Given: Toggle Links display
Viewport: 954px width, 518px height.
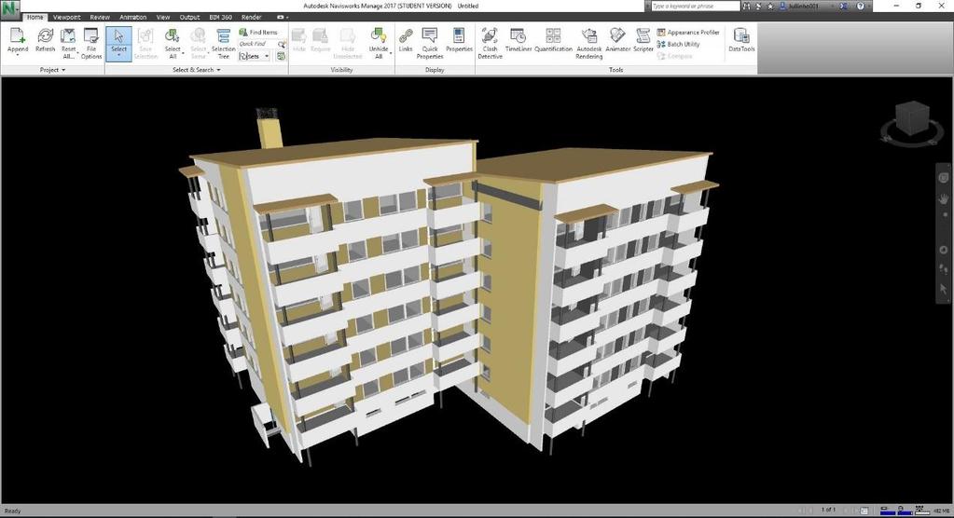Looking at the screenshot, I should (x=406, y=40).
